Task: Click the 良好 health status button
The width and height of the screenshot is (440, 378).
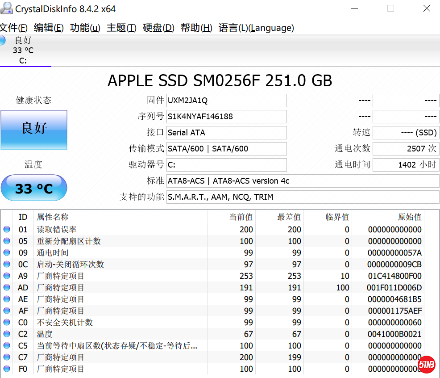Action: pos(34,130)
